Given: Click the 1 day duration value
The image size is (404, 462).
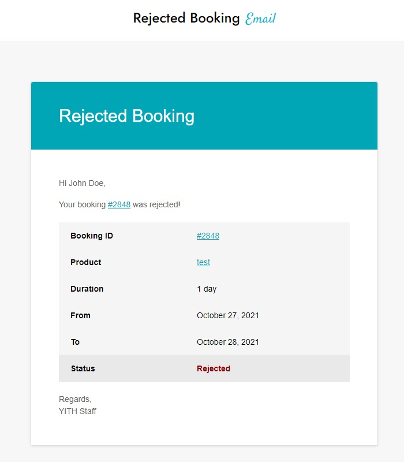Looking at the screenshot, I should pos(207,289).
